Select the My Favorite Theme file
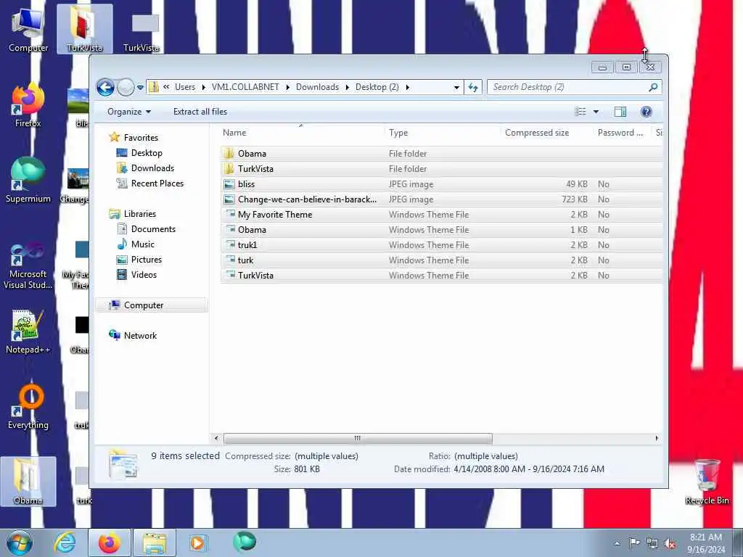The width and height of the screenshot is (743, 557). point(441,215)
